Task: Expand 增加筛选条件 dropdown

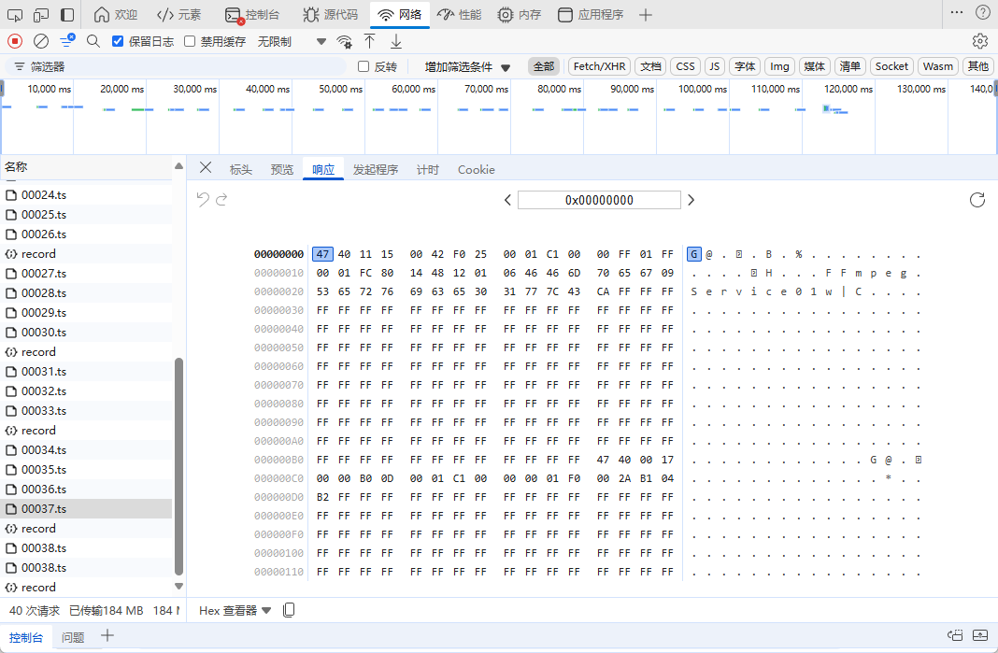Action: coord(468,67)
